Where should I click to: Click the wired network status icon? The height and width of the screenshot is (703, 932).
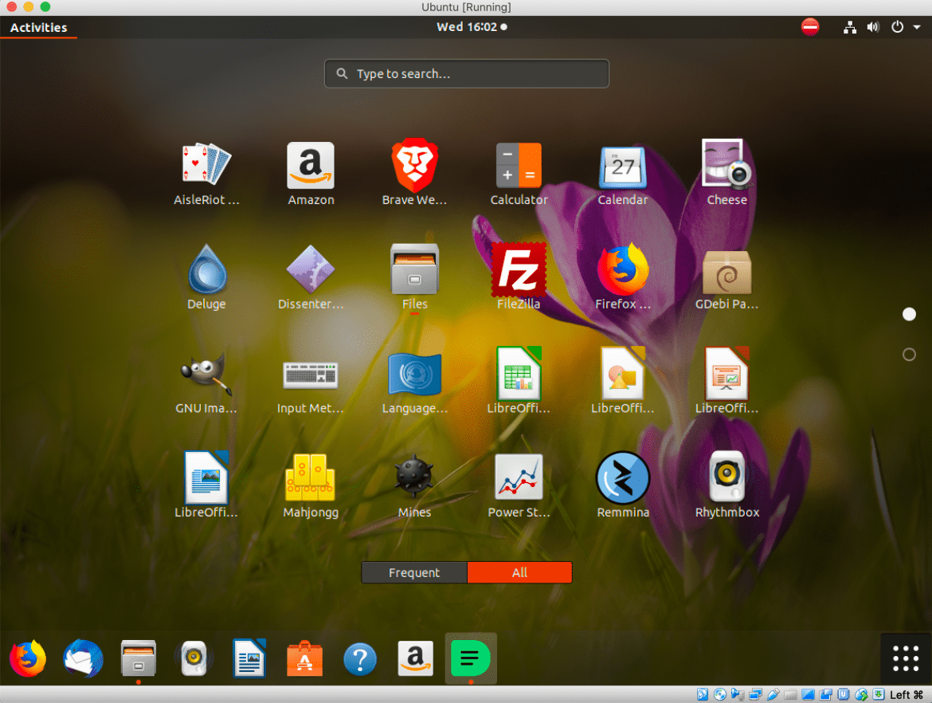pos(849,27)
